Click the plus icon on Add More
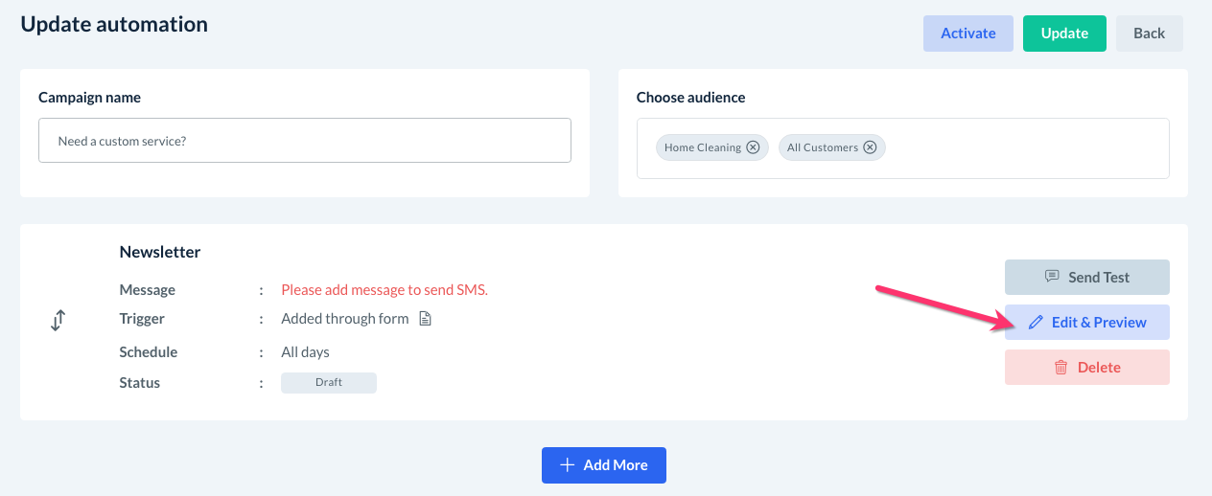The width and height of the screenshot is (1212, 496). [567, 465]
